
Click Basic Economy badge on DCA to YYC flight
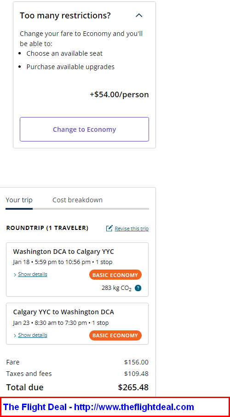point(115,275)
